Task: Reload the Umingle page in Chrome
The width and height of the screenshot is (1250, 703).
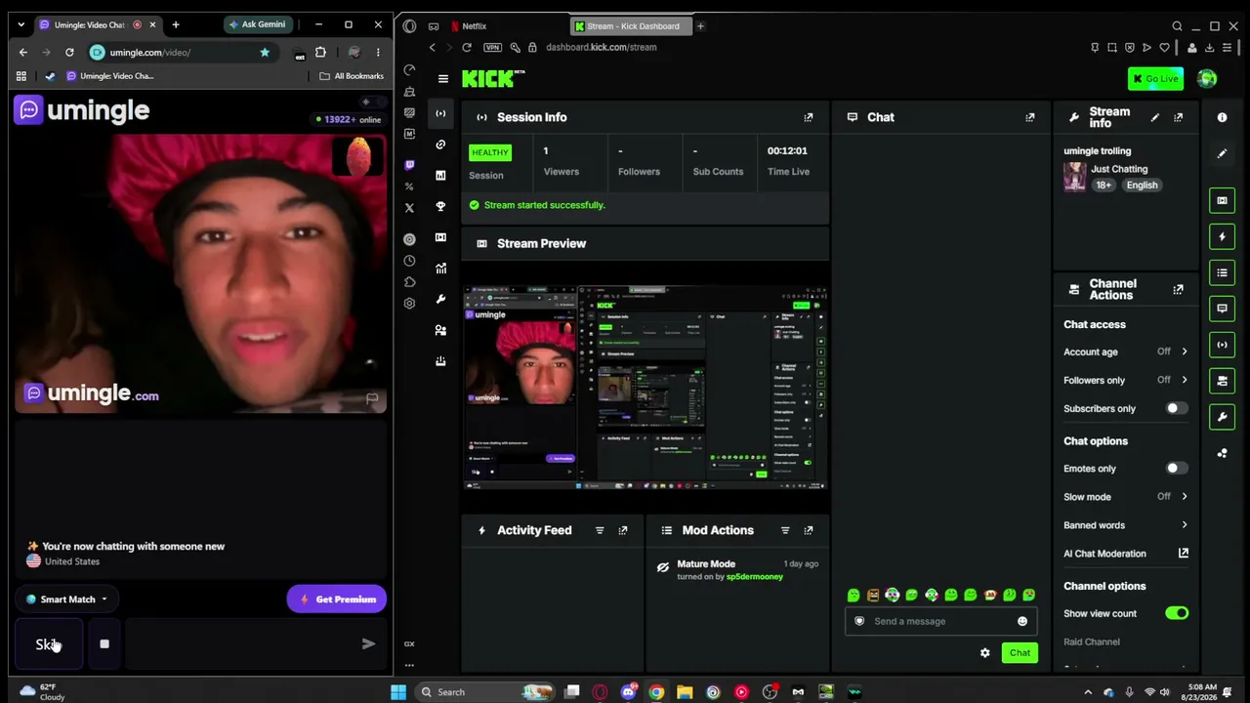Action: coord(69,53)
